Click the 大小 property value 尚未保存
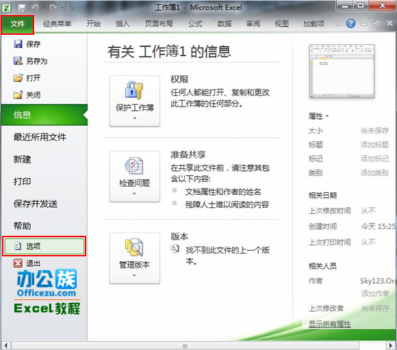The height and width of the screenshot is (350, 397). click(x=374, y=131)
